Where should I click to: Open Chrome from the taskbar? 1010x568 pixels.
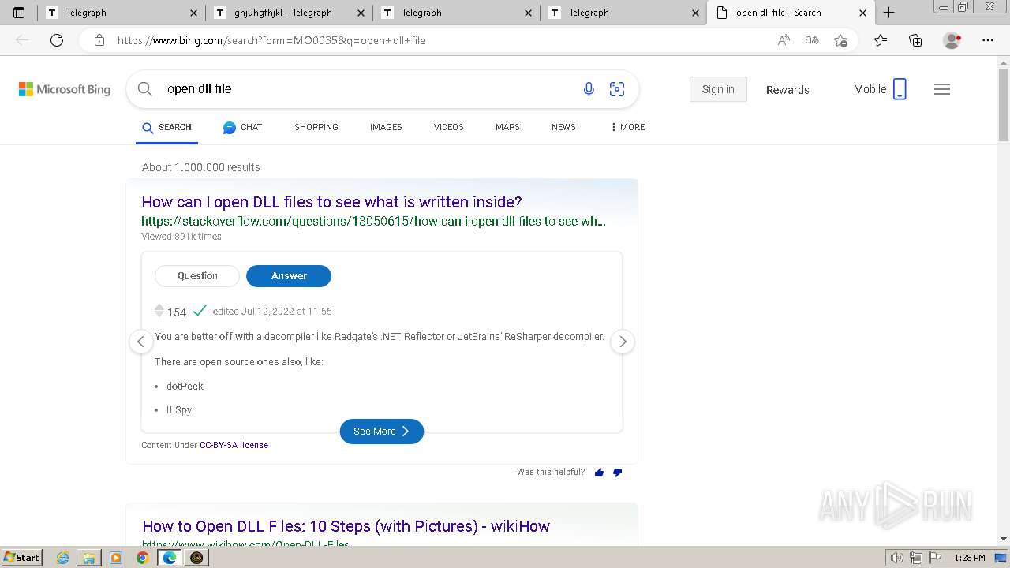pos(143,558)
